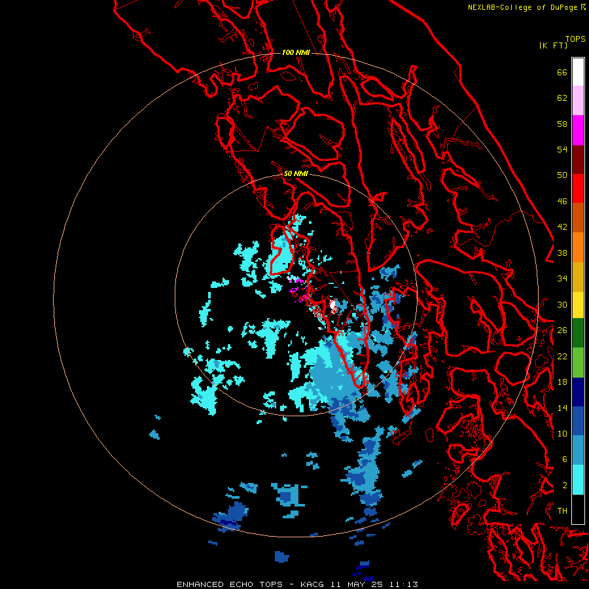
Task: Click the black TH threshold swatch
Action: pos(578,509)
